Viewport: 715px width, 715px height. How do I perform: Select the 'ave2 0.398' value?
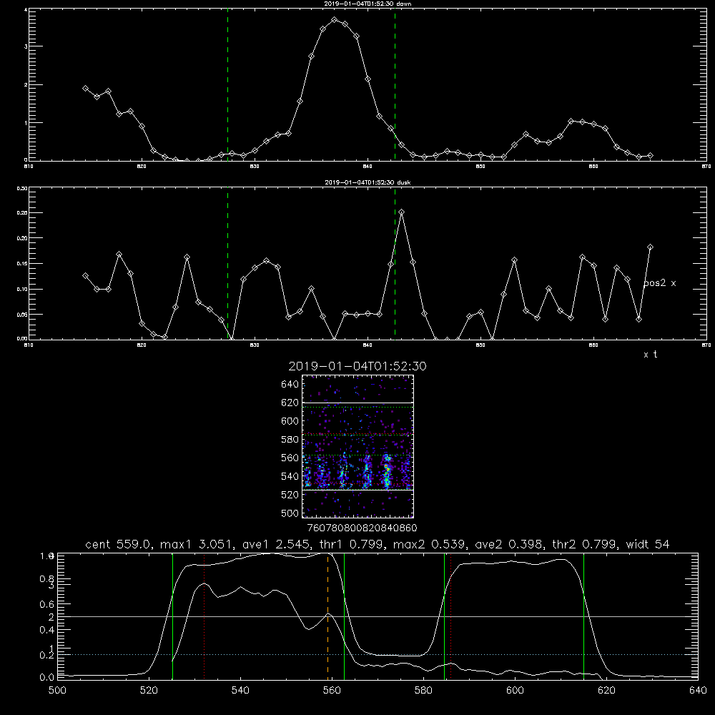pos(510,544)
